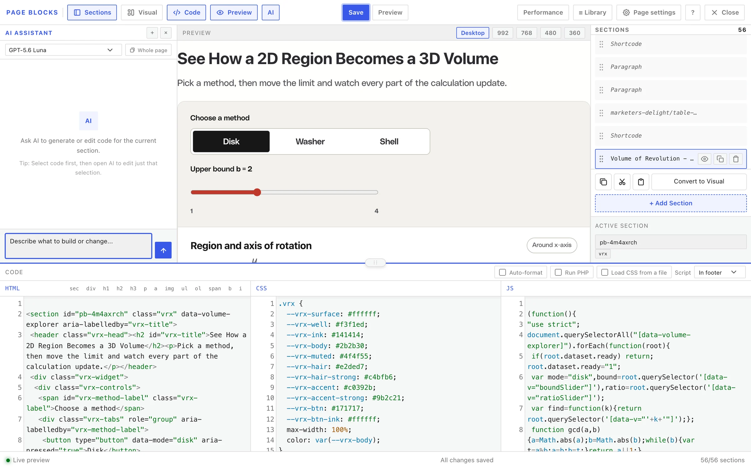Open the GPT-5.6 Luna model dropdown
The height and width of the screenshot is (469, 751).
pos(64,50)
